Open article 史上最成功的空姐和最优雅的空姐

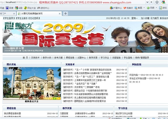click(90, 98)
